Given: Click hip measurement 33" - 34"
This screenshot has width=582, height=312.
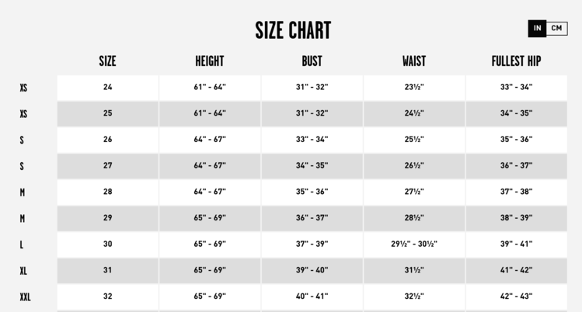Looking at the screenshot, I should (516, 87).
